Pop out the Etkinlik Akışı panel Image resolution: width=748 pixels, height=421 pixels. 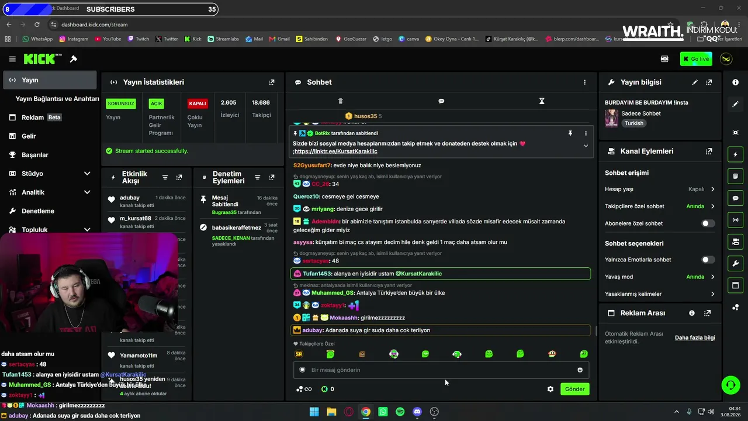pyautogui.click(x=179, y=177)
